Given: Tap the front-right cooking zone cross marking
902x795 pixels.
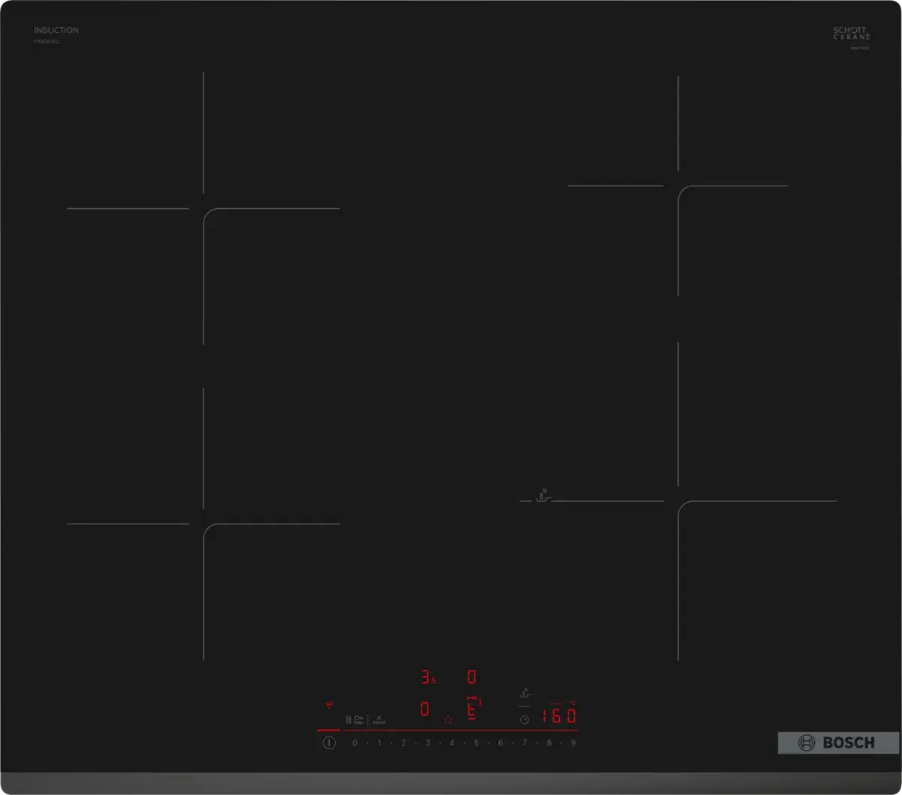Looking at the screenshot, I should (678, 501).
